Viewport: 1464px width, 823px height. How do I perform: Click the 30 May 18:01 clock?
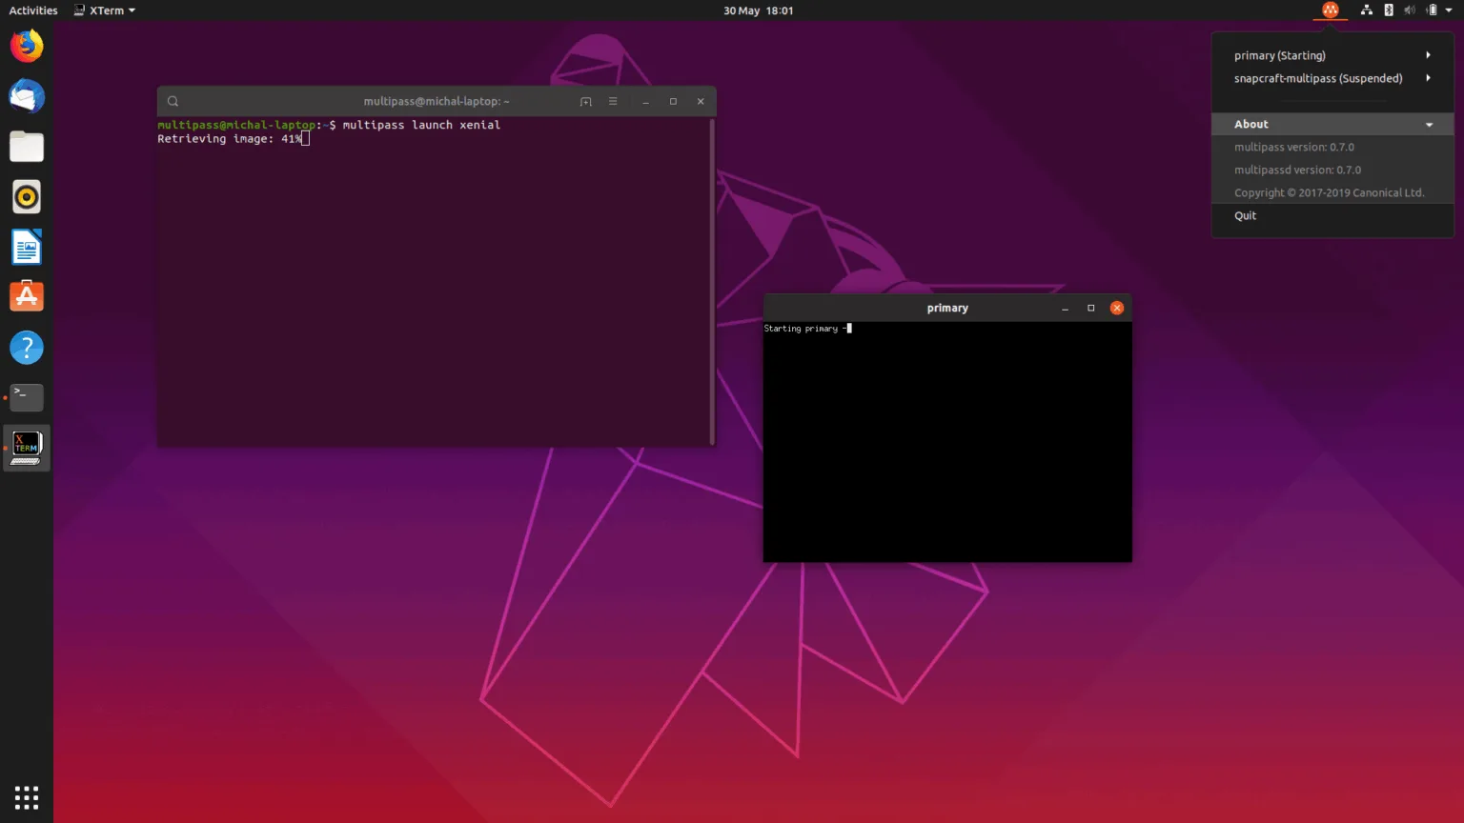(758, 10)
